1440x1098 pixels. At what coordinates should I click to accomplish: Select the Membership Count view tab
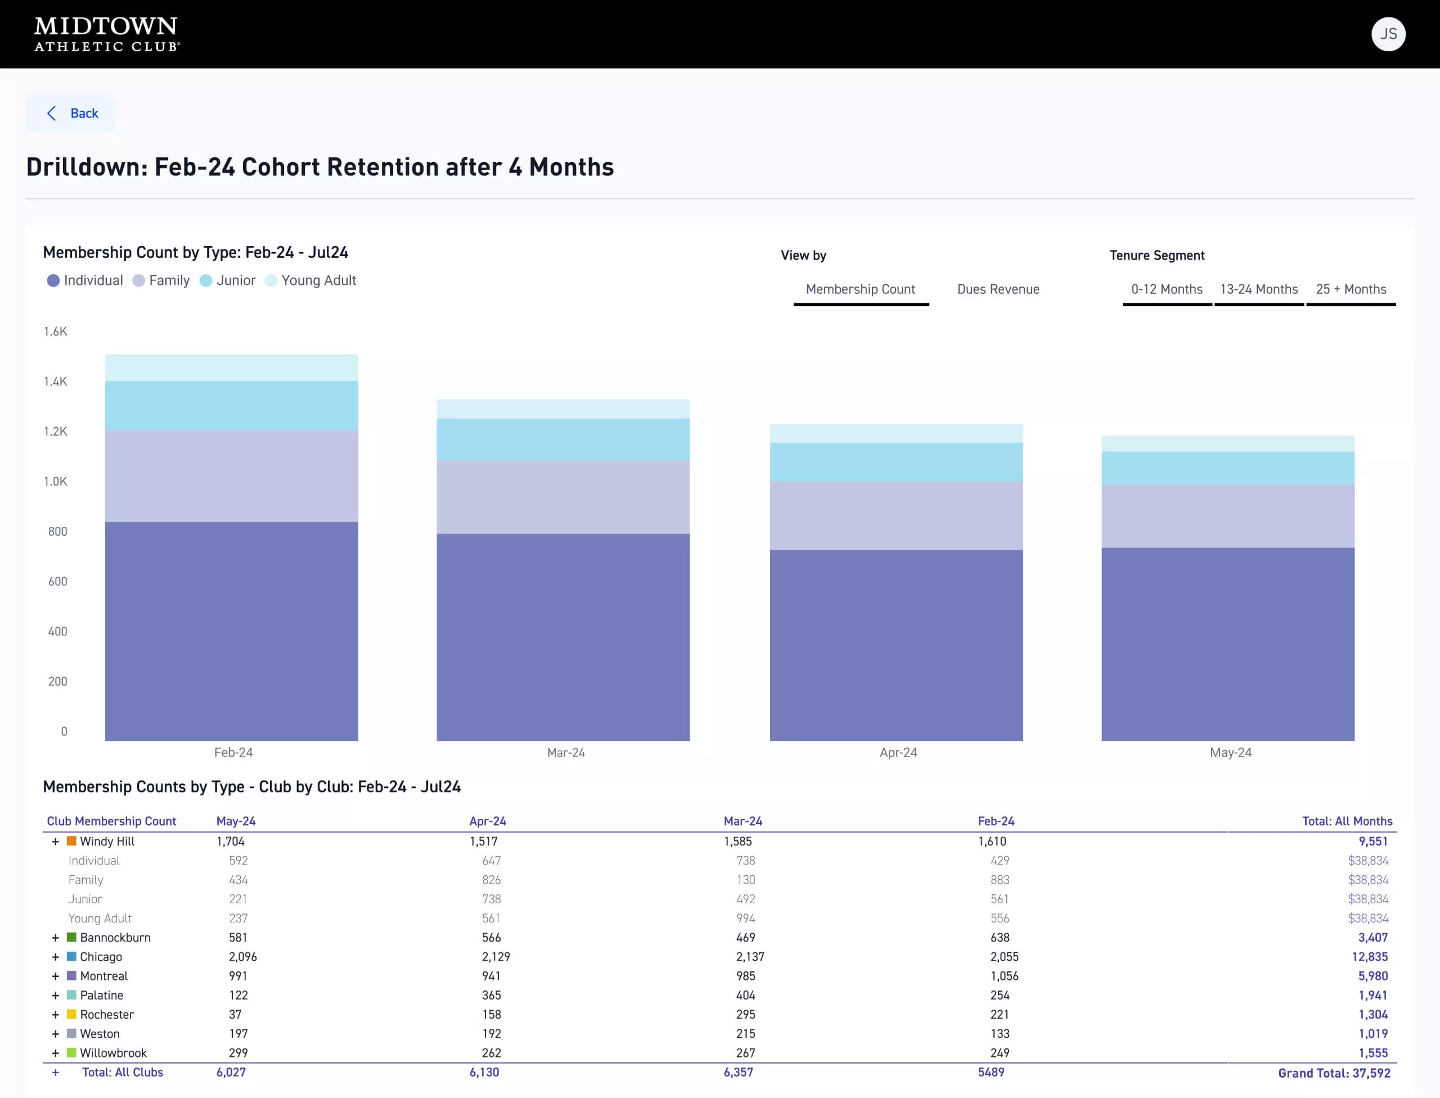860,289
